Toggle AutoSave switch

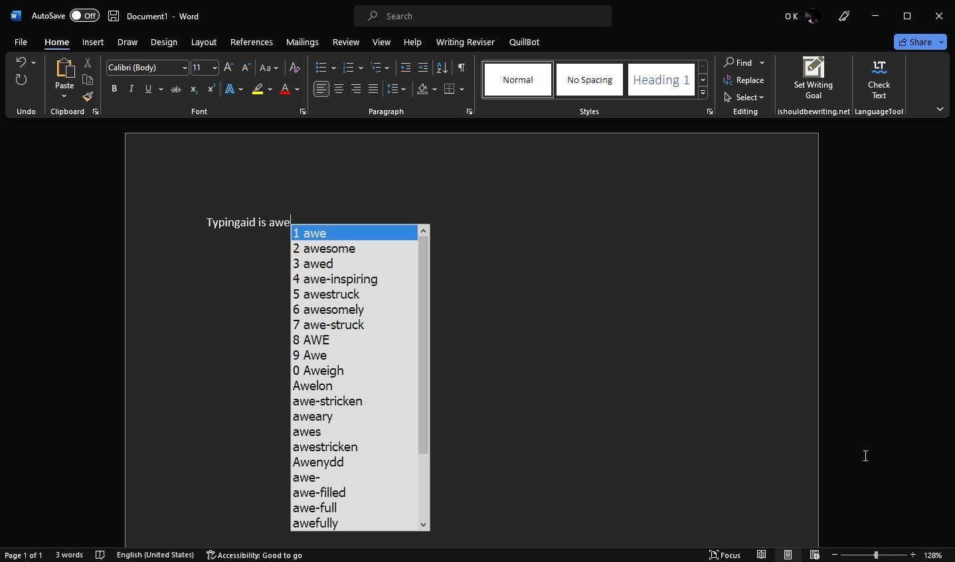click(x=84, y=16)
